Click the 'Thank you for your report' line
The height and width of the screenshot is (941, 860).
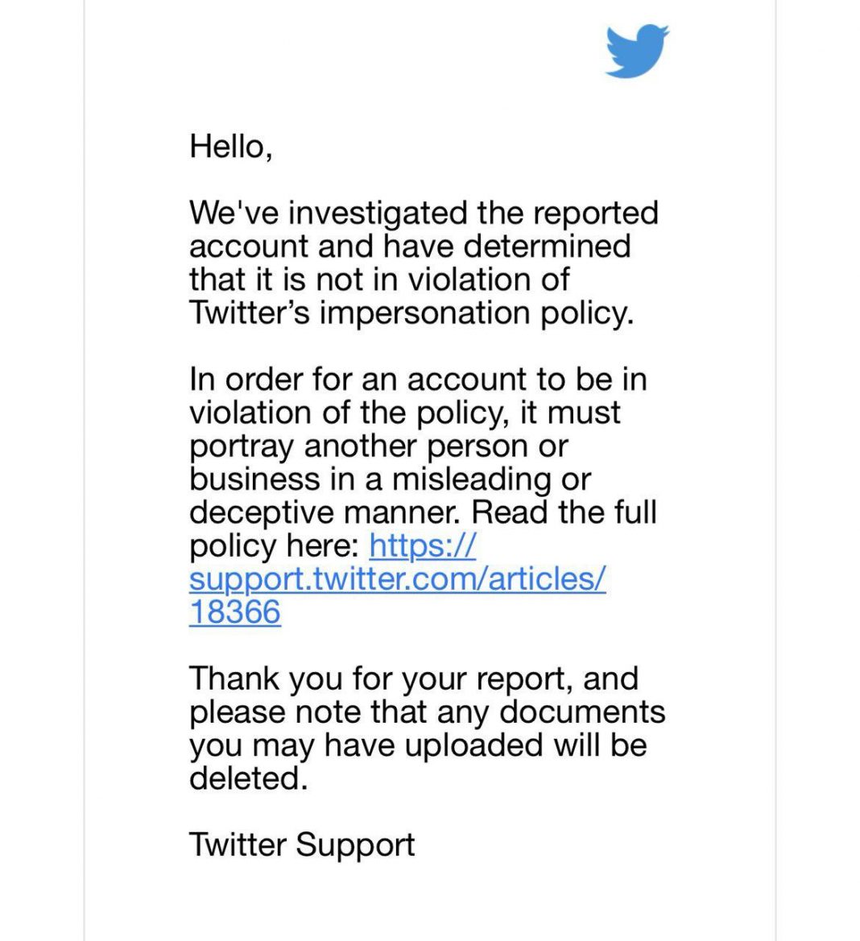[413, 678]
